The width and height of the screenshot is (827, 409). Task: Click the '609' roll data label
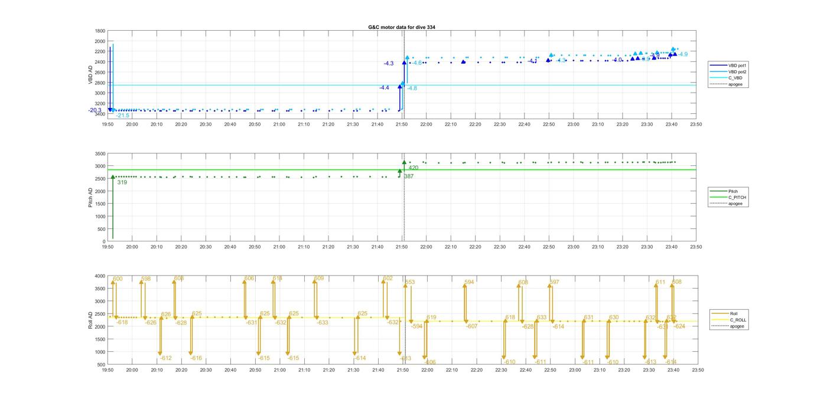(x=319, y=278)
